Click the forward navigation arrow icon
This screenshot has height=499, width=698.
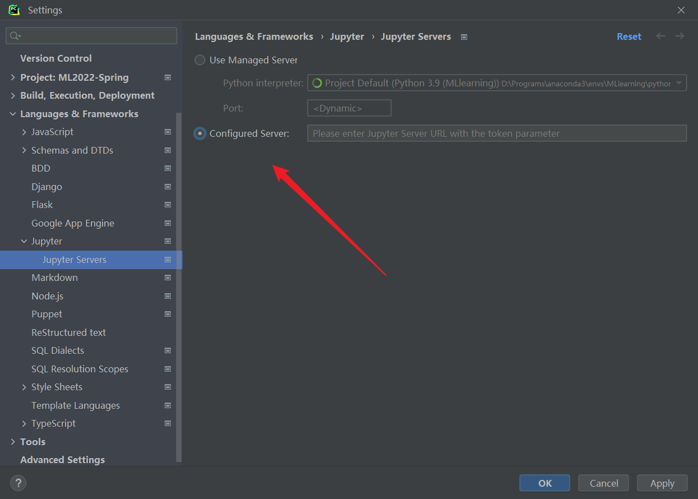pyautogui.click(x=680, y=36)
